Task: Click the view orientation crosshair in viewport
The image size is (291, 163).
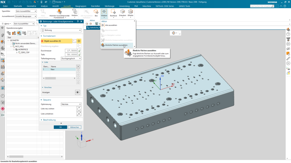Action: (x=173, y=33)
